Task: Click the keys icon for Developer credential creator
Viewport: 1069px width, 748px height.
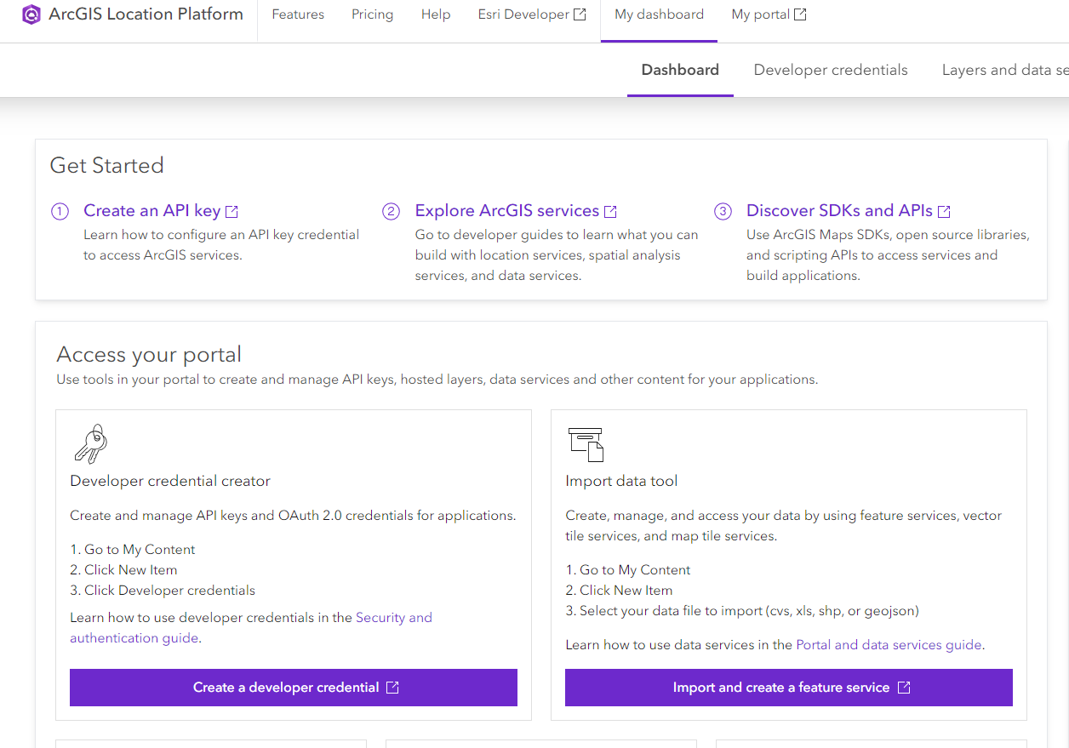Action: 90,443
